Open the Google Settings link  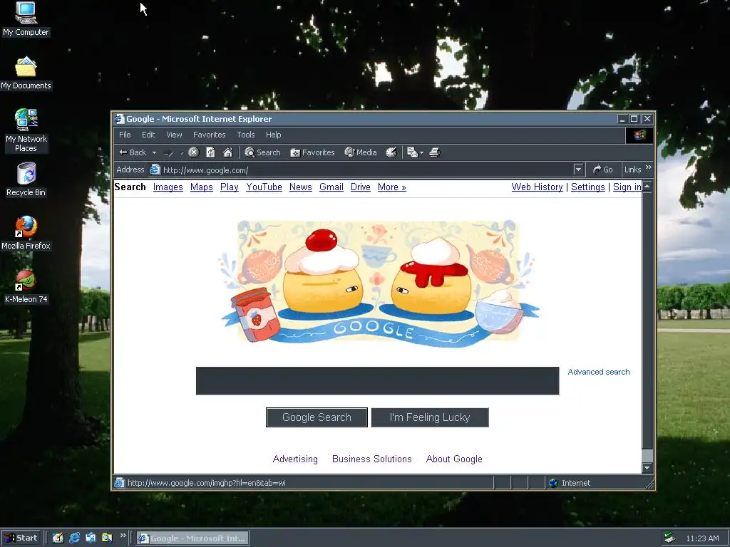pyautogui.click(x=588, y=187)
